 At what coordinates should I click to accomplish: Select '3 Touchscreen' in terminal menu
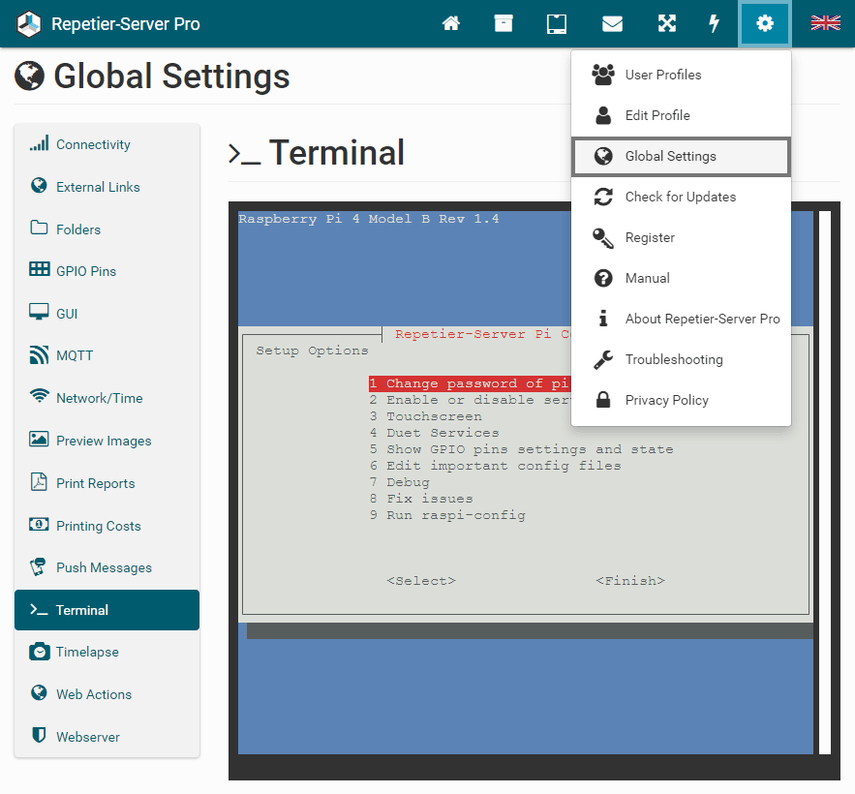click(x=425, y=416)
